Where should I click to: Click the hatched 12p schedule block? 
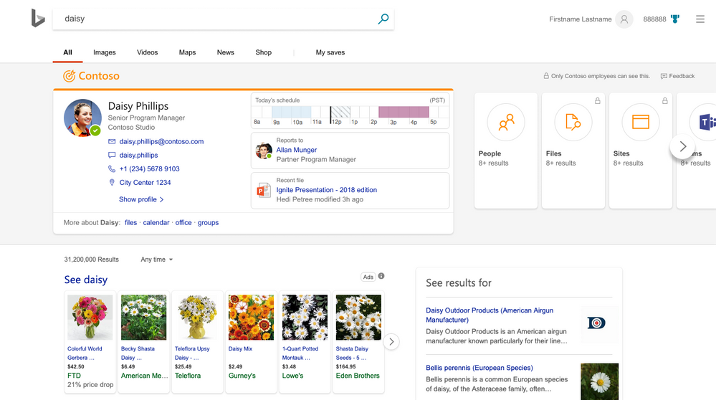(340, 112)
